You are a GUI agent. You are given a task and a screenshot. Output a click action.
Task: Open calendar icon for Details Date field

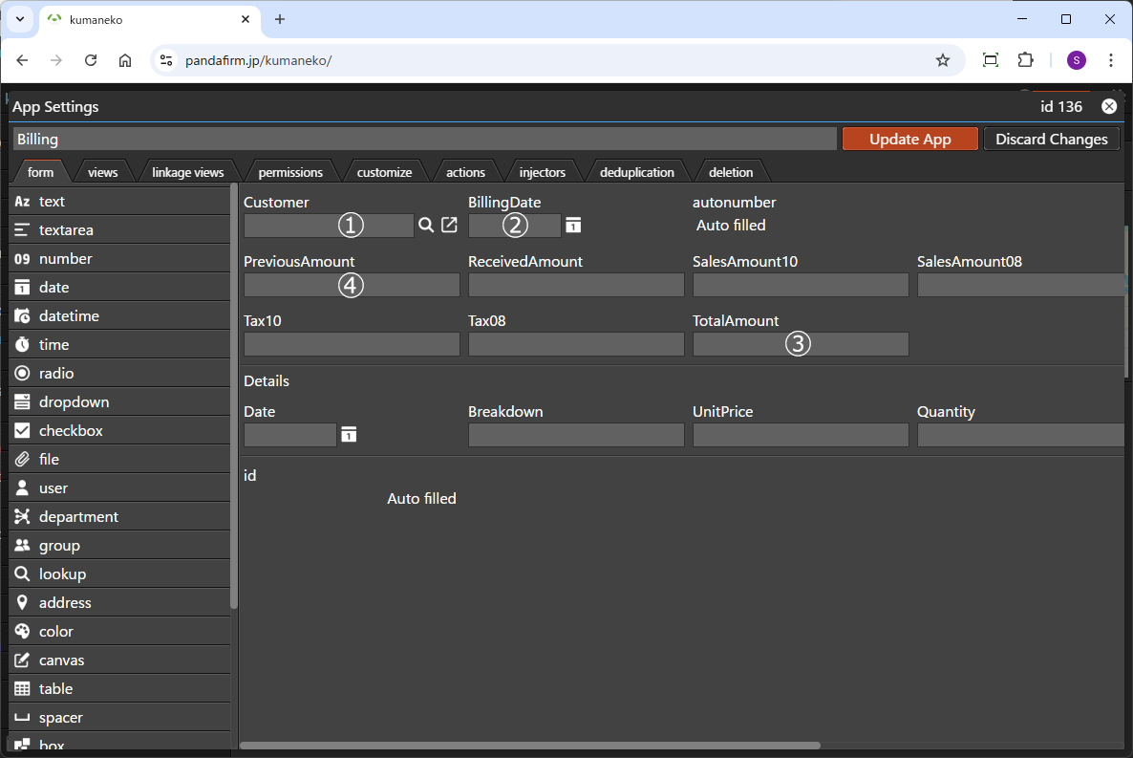pos(349,435)
